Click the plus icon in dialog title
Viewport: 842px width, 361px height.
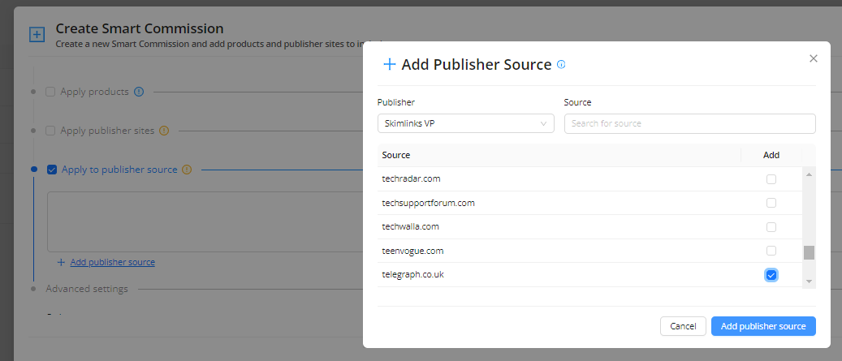click(389, 65)
